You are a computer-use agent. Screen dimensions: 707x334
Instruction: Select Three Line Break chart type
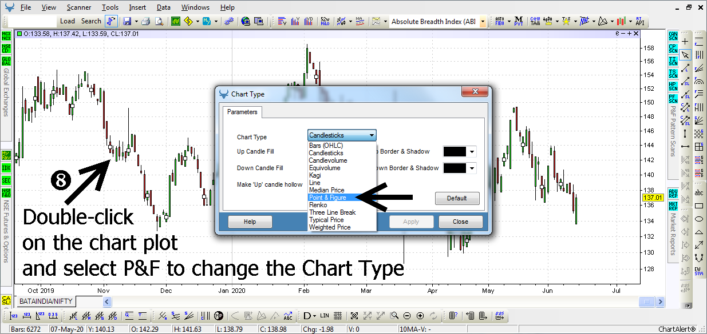coord(341,212)
